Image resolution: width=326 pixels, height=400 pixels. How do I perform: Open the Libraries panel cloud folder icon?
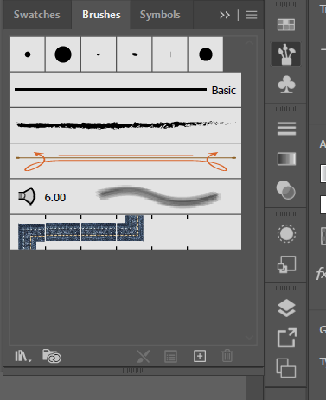(x=52, y=356)
